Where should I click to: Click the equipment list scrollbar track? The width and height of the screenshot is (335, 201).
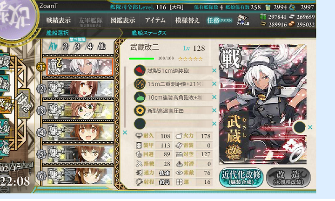[x=125, y=97]
